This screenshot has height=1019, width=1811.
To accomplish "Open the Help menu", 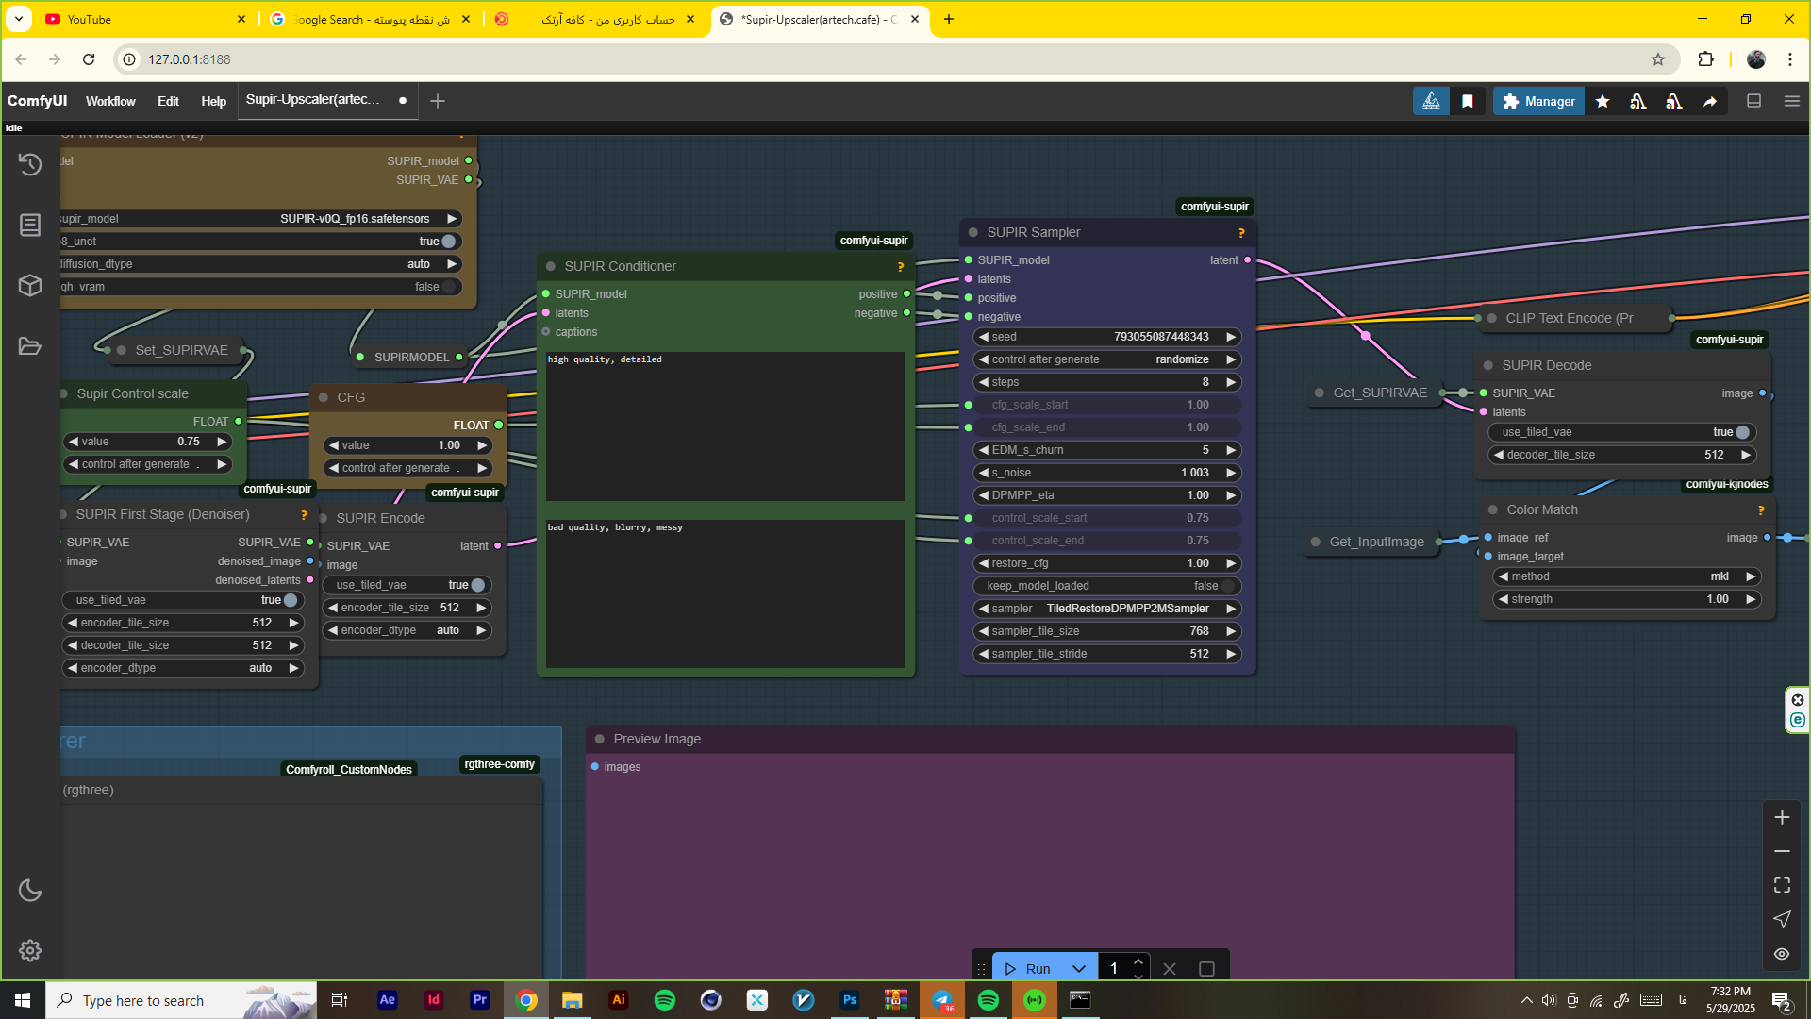I will tap(213, 101).
